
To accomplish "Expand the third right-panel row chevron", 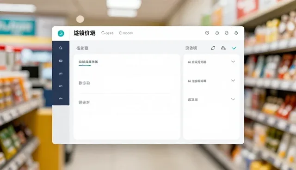I will pyautogui.click(x=233, y=99).
